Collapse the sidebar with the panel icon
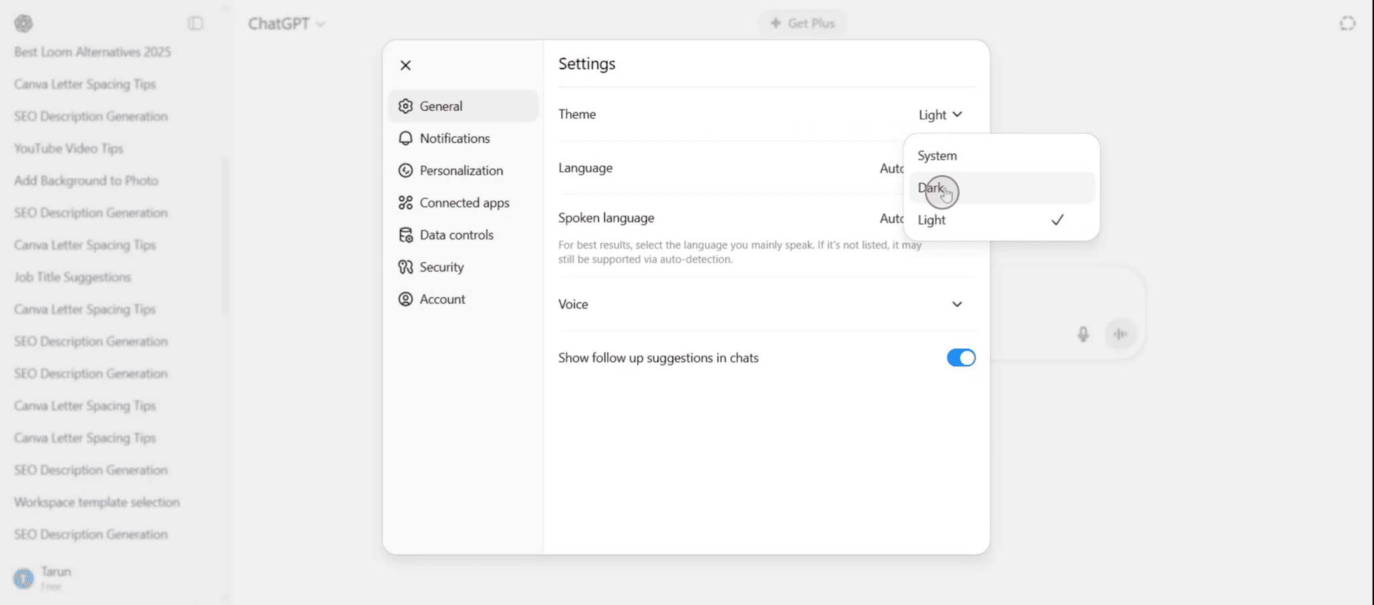 [195, 23]
